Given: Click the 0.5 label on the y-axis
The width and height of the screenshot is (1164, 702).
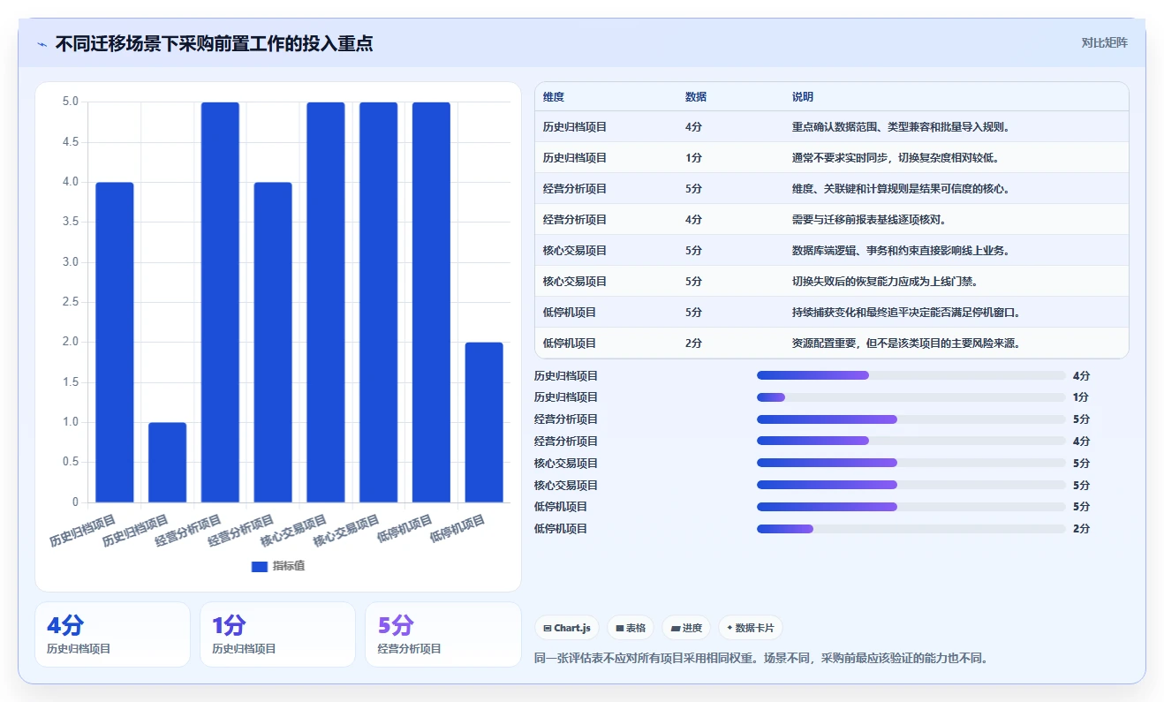Looking at the screenshot, I should [x=70, y=463].
